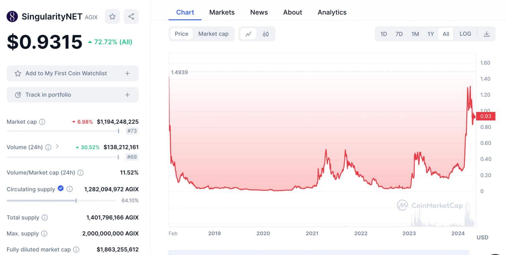Click the Fully diluted market cap info icon
Viewport: 506px width, 255px height.
[76, 250]
